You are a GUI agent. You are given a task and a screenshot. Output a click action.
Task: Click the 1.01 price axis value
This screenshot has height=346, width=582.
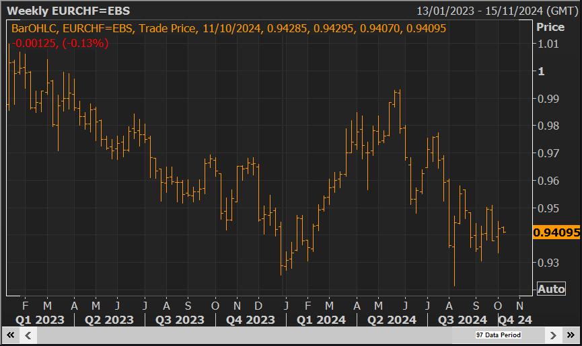548,44
